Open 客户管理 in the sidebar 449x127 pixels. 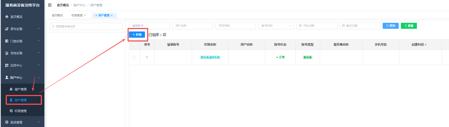click(x=22, y=89)
